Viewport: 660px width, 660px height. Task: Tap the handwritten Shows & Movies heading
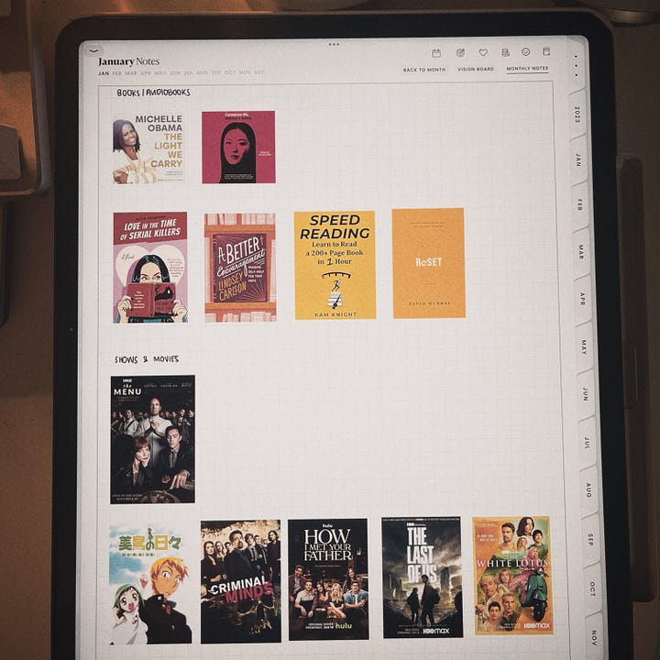[x=147, y=359]
